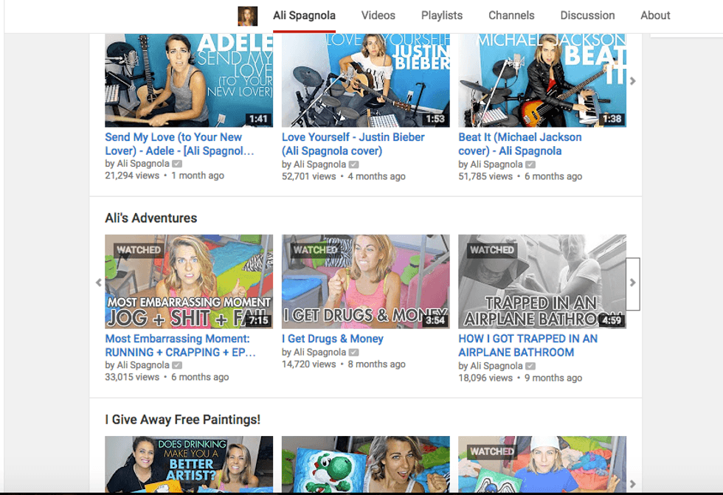Switch to the Videos tab

click(378, 15)
